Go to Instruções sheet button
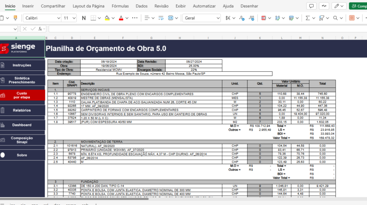This screenshot has width=367, height=205. pyautogui.click(x=22, y=65)
